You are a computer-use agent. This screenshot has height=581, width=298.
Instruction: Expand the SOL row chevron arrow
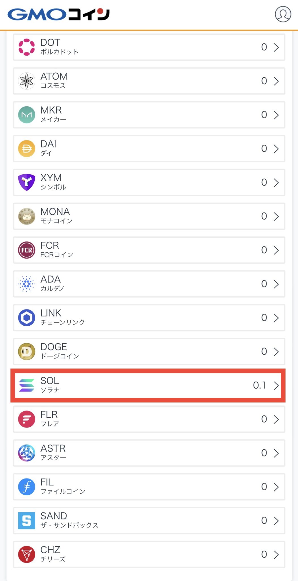pos(276,386)
